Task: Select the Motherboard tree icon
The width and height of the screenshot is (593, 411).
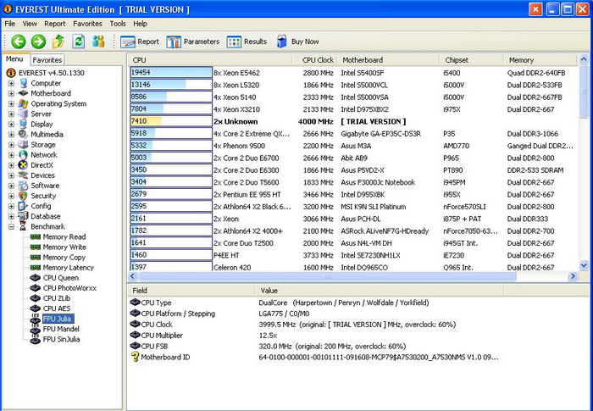Action: click(24, 93)
